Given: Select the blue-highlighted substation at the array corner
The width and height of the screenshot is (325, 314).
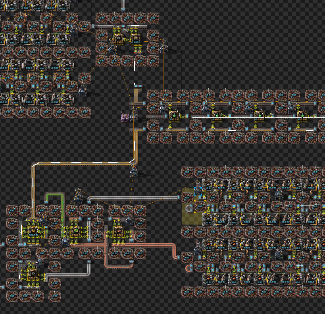Looking at the screenshot, I should point(198,188).
